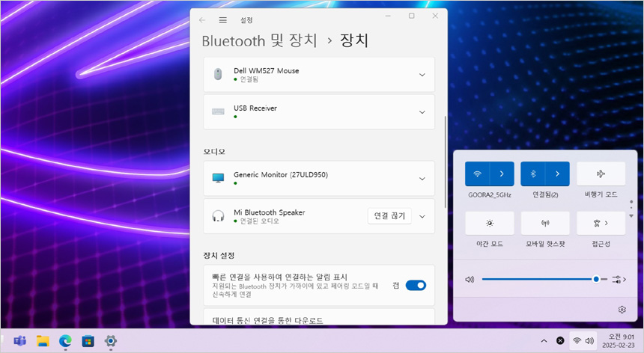Screen dimensions: 644x353
Task: Open Bluetooth device list arrow
Action: (x=557, y=174)
